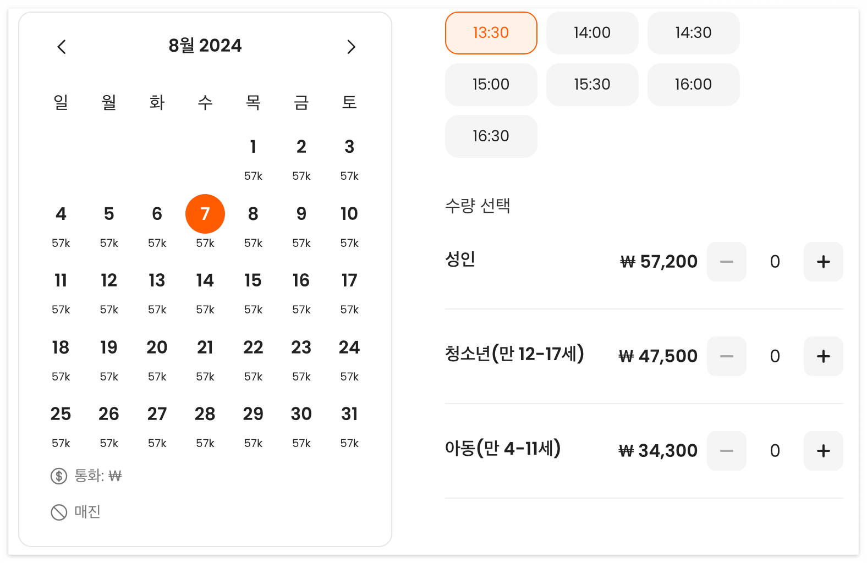Click the 14:00 time slot

592,33
